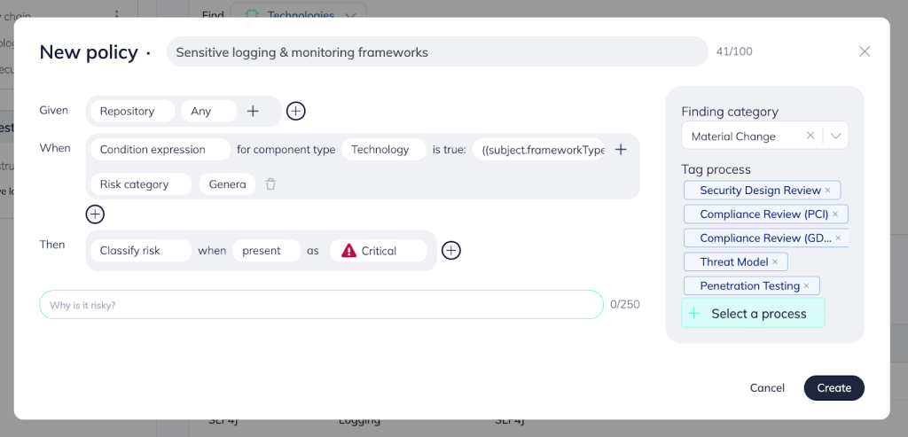
Task: Add new When condition with circled plus
Action: point(95,214)
